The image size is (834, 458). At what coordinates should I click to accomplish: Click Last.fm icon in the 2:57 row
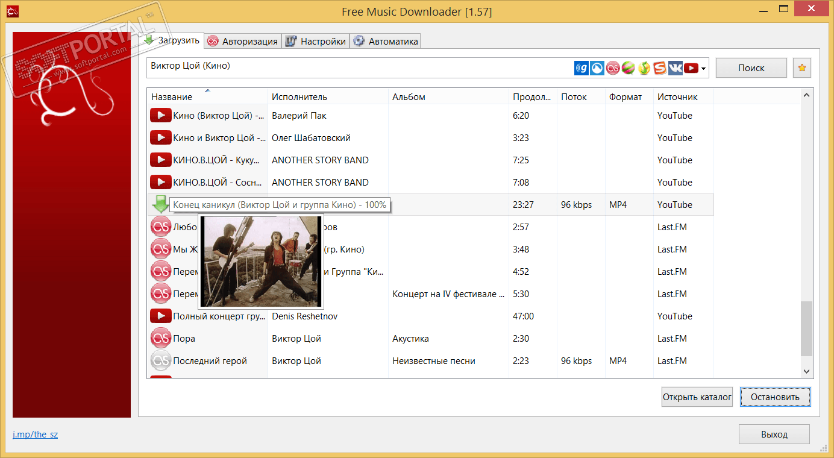160,227
